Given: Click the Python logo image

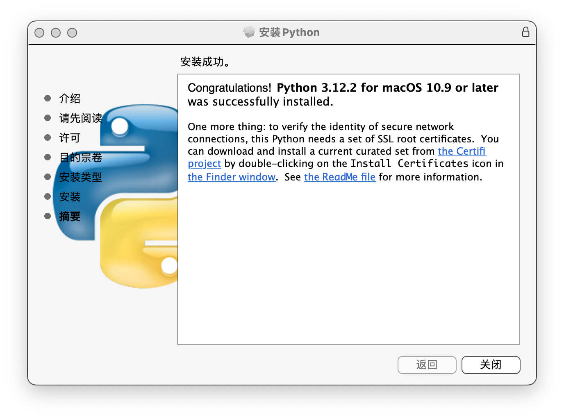Looking at the screenshot, I should point(116,196).
